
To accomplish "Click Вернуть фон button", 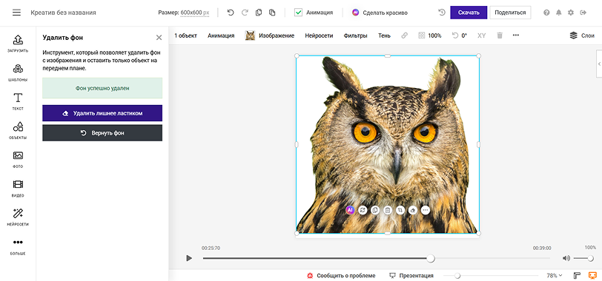I will 102,133.
